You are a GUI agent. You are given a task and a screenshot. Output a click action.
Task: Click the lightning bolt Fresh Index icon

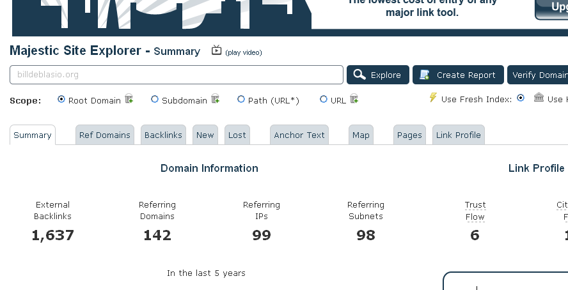433,98
